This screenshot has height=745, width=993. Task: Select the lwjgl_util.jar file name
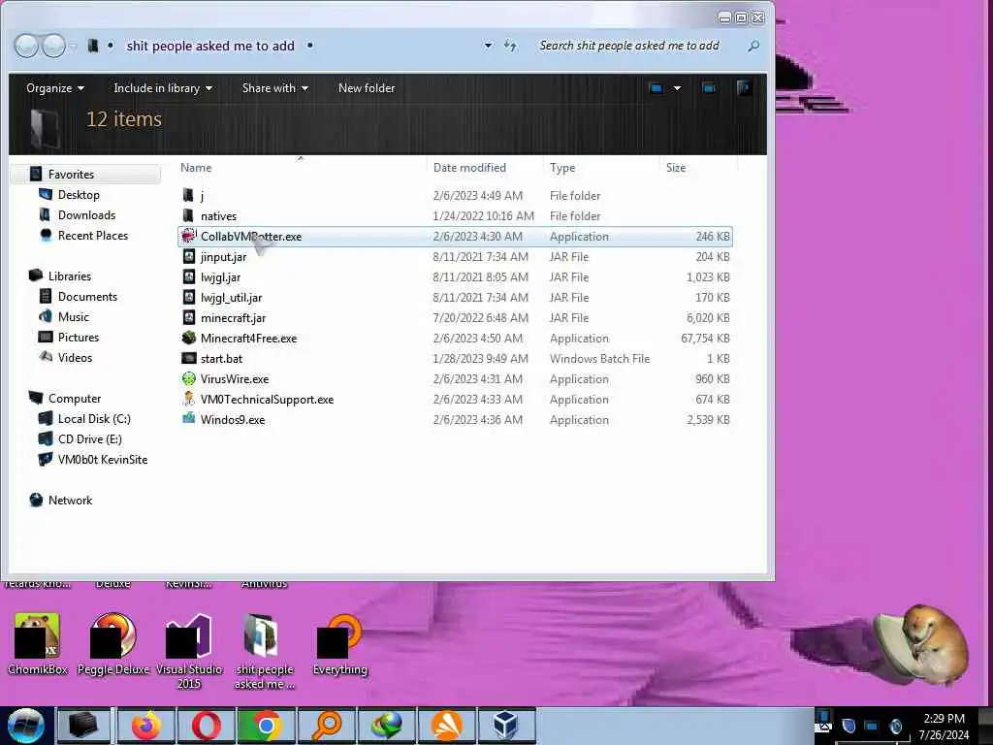tap(231, 297)
